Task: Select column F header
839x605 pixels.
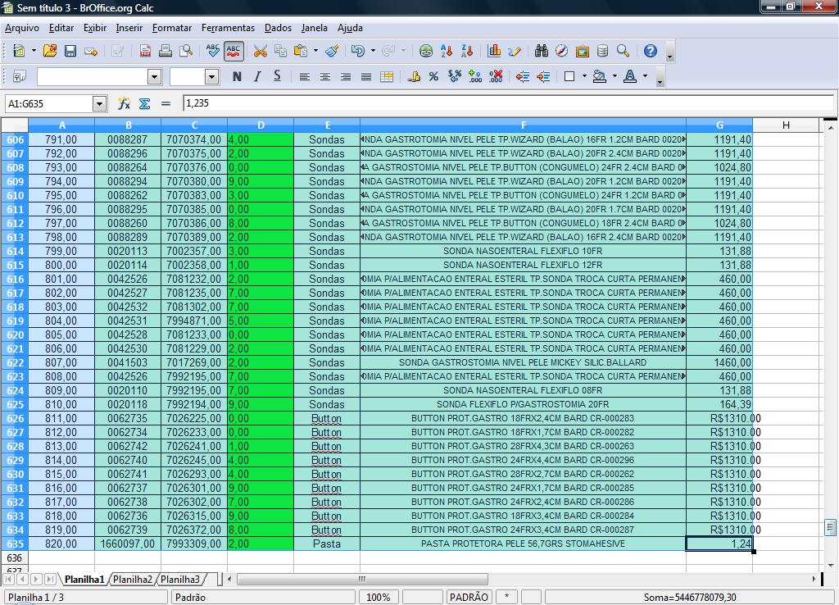Action: [x=524, y=125]
